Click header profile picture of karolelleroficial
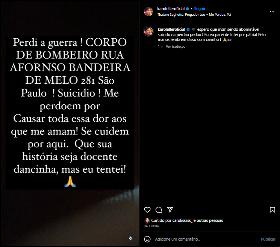280x247 pixels. coord(148,12)
